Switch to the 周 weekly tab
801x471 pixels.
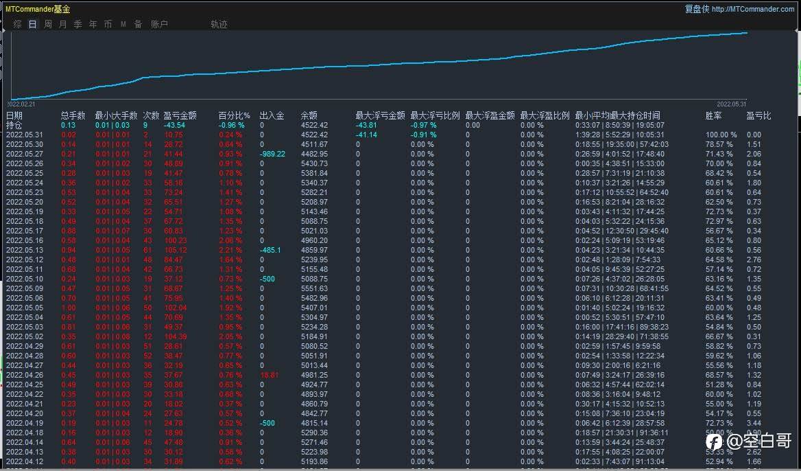(x=48, y=24)
